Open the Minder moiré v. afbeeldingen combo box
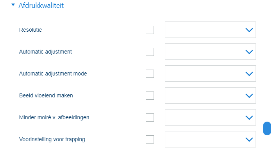The width and height of the screenshot is (272, 149). [x=210, y=117]
